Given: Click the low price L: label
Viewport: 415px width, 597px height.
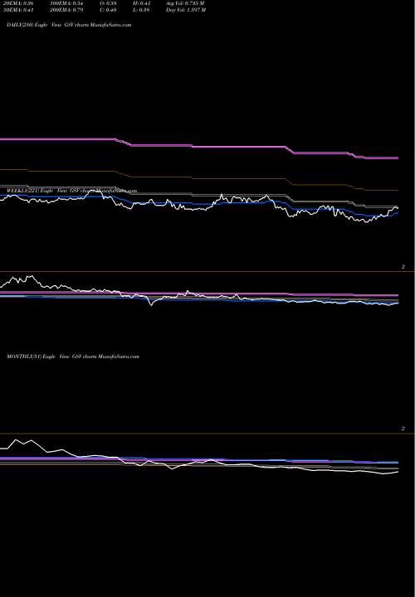Looking at the screenshot, I should (x=141, y=10).
